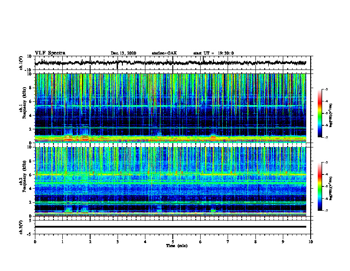This screenshot has width=350, height=271.
Task: Click the "-7" label below ch.2 colorbar
Action: 326,211
